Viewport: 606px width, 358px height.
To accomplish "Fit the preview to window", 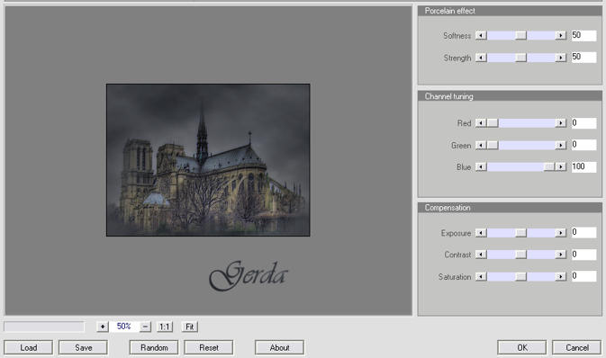I will 189,327.
